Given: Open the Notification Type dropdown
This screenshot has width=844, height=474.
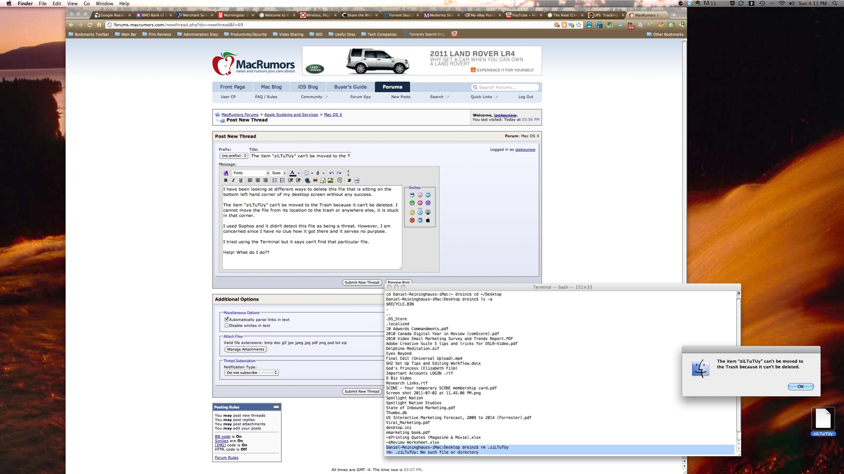Looking at the screenshot, I should (252, 373).
